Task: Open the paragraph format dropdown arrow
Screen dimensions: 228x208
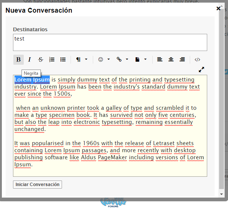Action: point(86,59)
